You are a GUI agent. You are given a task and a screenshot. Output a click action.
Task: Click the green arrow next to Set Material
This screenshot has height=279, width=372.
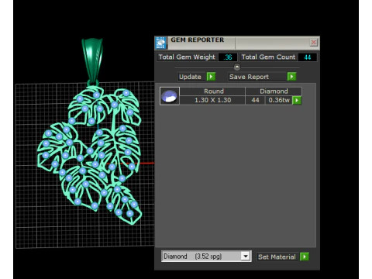tap(305, 257)
